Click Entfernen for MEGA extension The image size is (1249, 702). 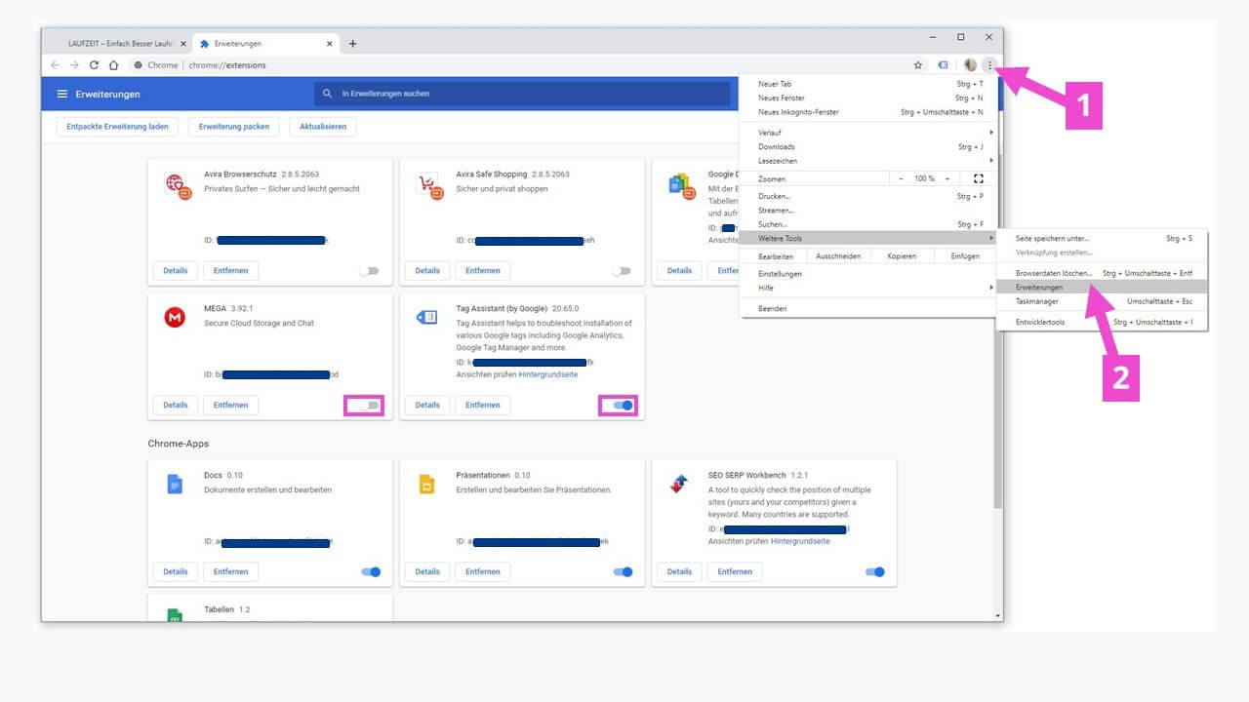[231, 405]
